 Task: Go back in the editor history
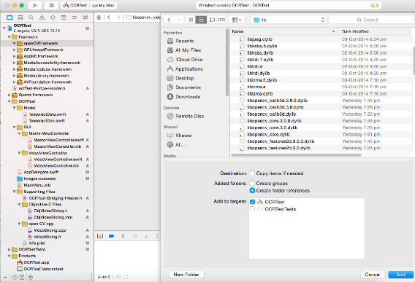pyautogui.click(x=109, y=17)
